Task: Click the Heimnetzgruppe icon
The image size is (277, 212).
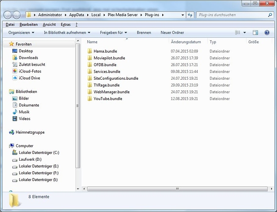Action: [12, 132]
